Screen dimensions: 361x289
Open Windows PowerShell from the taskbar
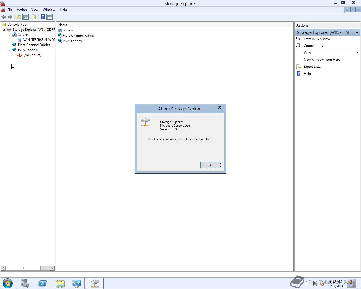(x=43, y=283)
